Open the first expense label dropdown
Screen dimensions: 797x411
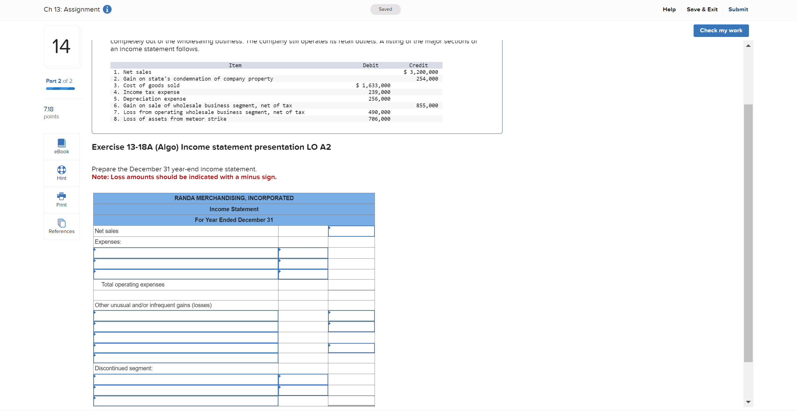click(186, 253)
